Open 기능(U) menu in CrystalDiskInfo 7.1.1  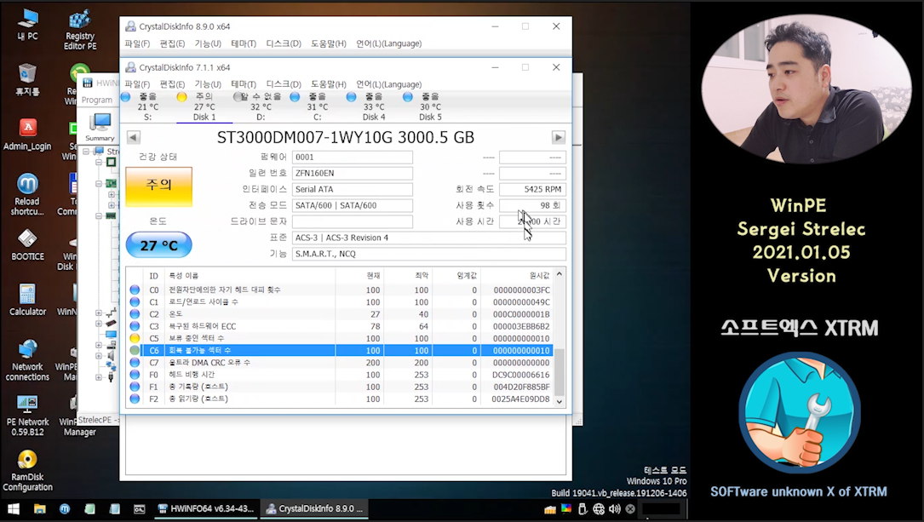[x=208, y=84]
